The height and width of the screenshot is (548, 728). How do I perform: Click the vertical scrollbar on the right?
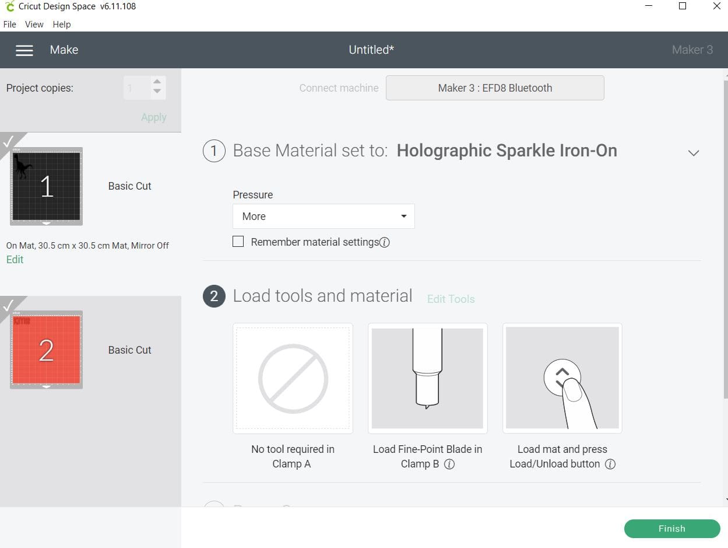pyautogui.click(x=725, y=239)
